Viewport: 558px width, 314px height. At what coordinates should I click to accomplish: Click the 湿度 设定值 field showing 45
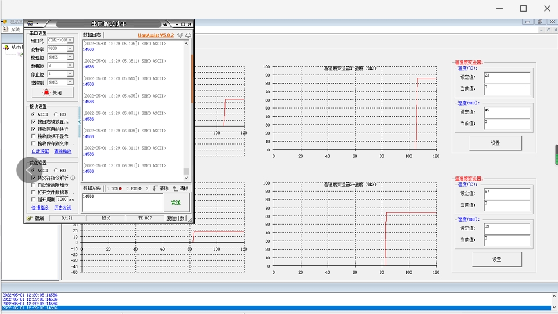[x=507, y=112]
